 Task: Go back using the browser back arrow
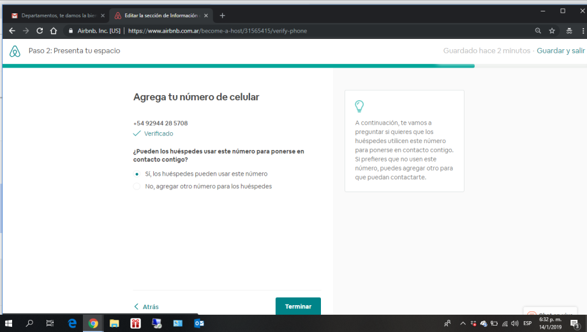11,31
